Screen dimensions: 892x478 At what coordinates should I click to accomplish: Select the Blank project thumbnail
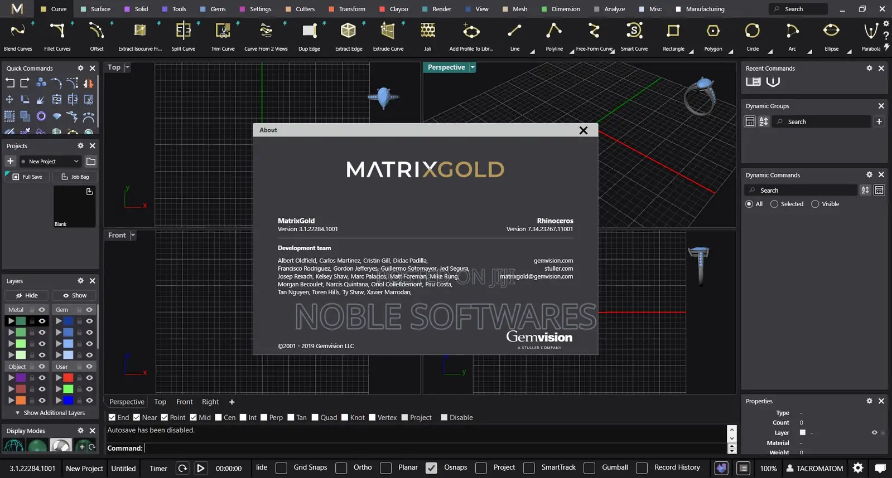pyautogui.click(x=74, y=207)
